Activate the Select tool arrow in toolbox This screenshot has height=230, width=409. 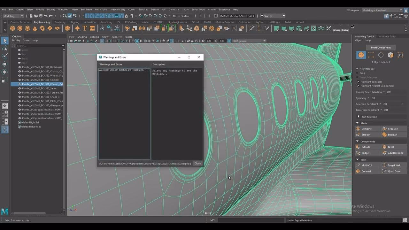point(5,41)
